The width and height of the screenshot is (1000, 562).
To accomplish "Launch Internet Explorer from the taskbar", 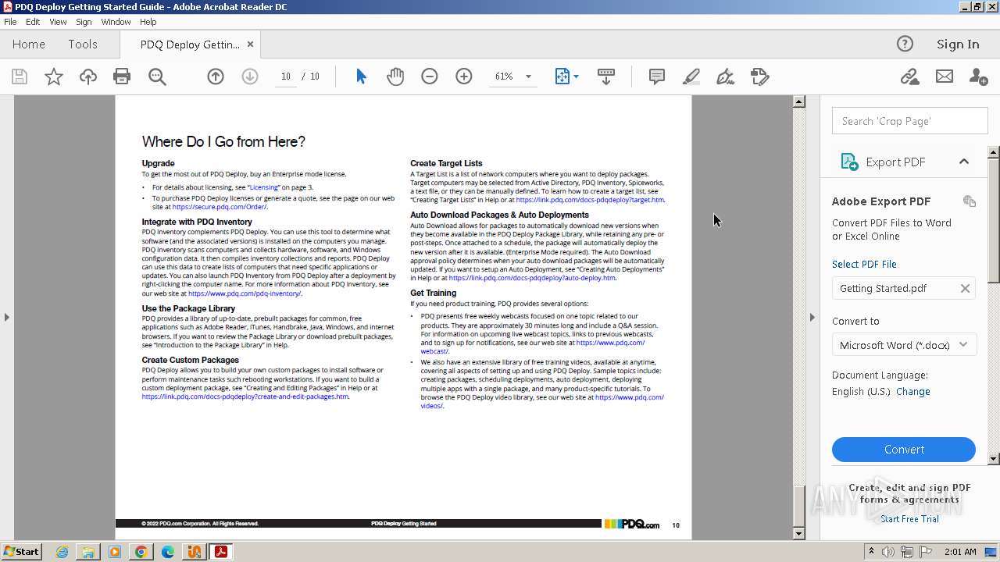I will (x=62, y=552).
